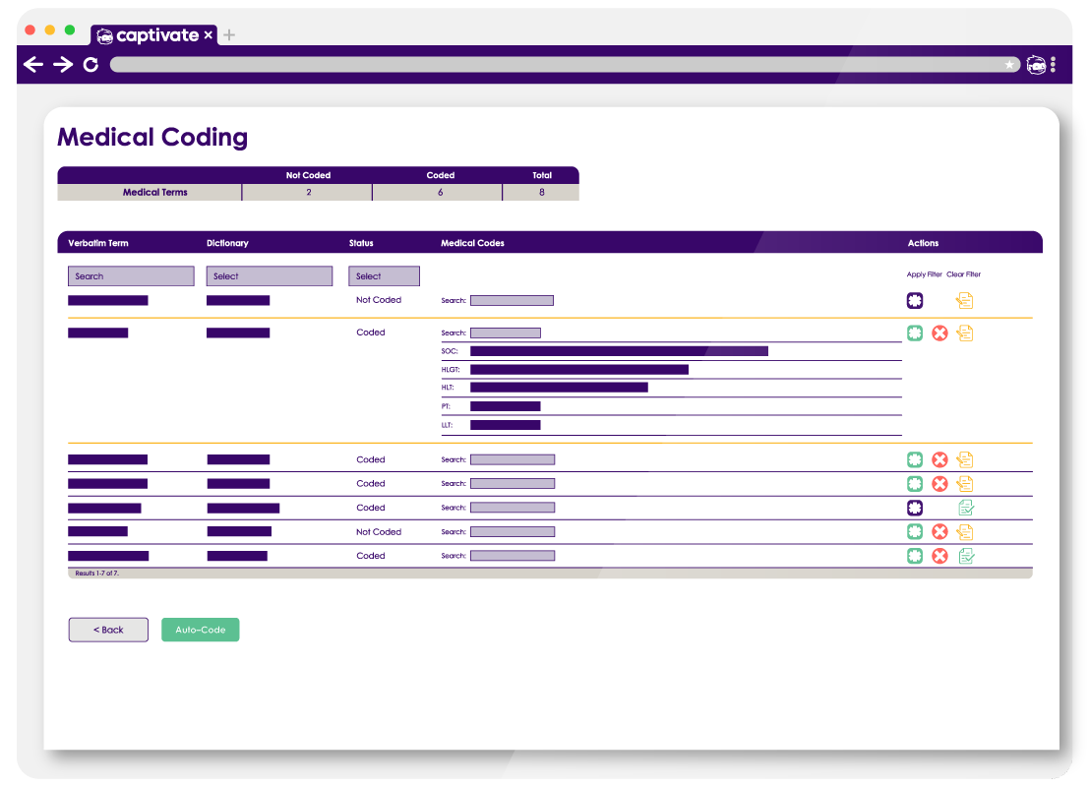1089x787 pixels.
Task: Click the Apply Filter link
Action: (924, 274)
